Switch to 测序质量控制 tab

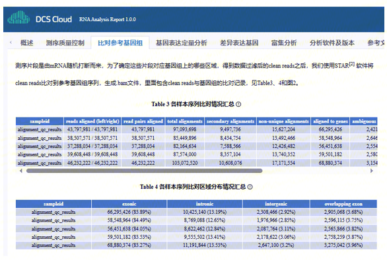pyautogui.click(x=65, y=43)
